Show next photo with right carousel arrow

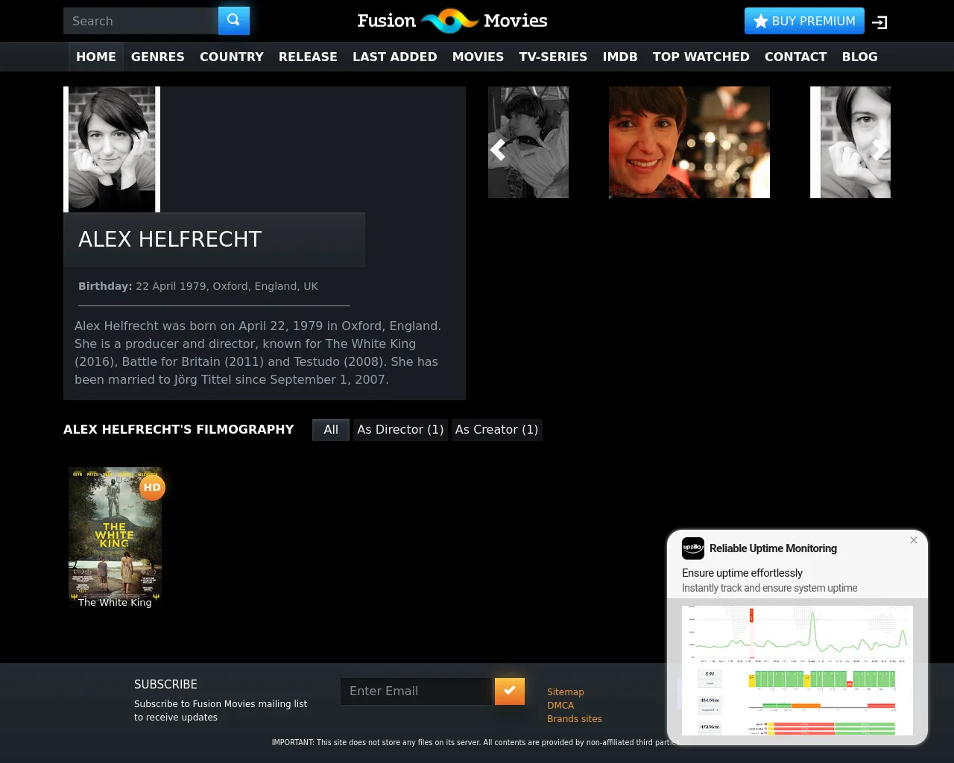[879, 150]
